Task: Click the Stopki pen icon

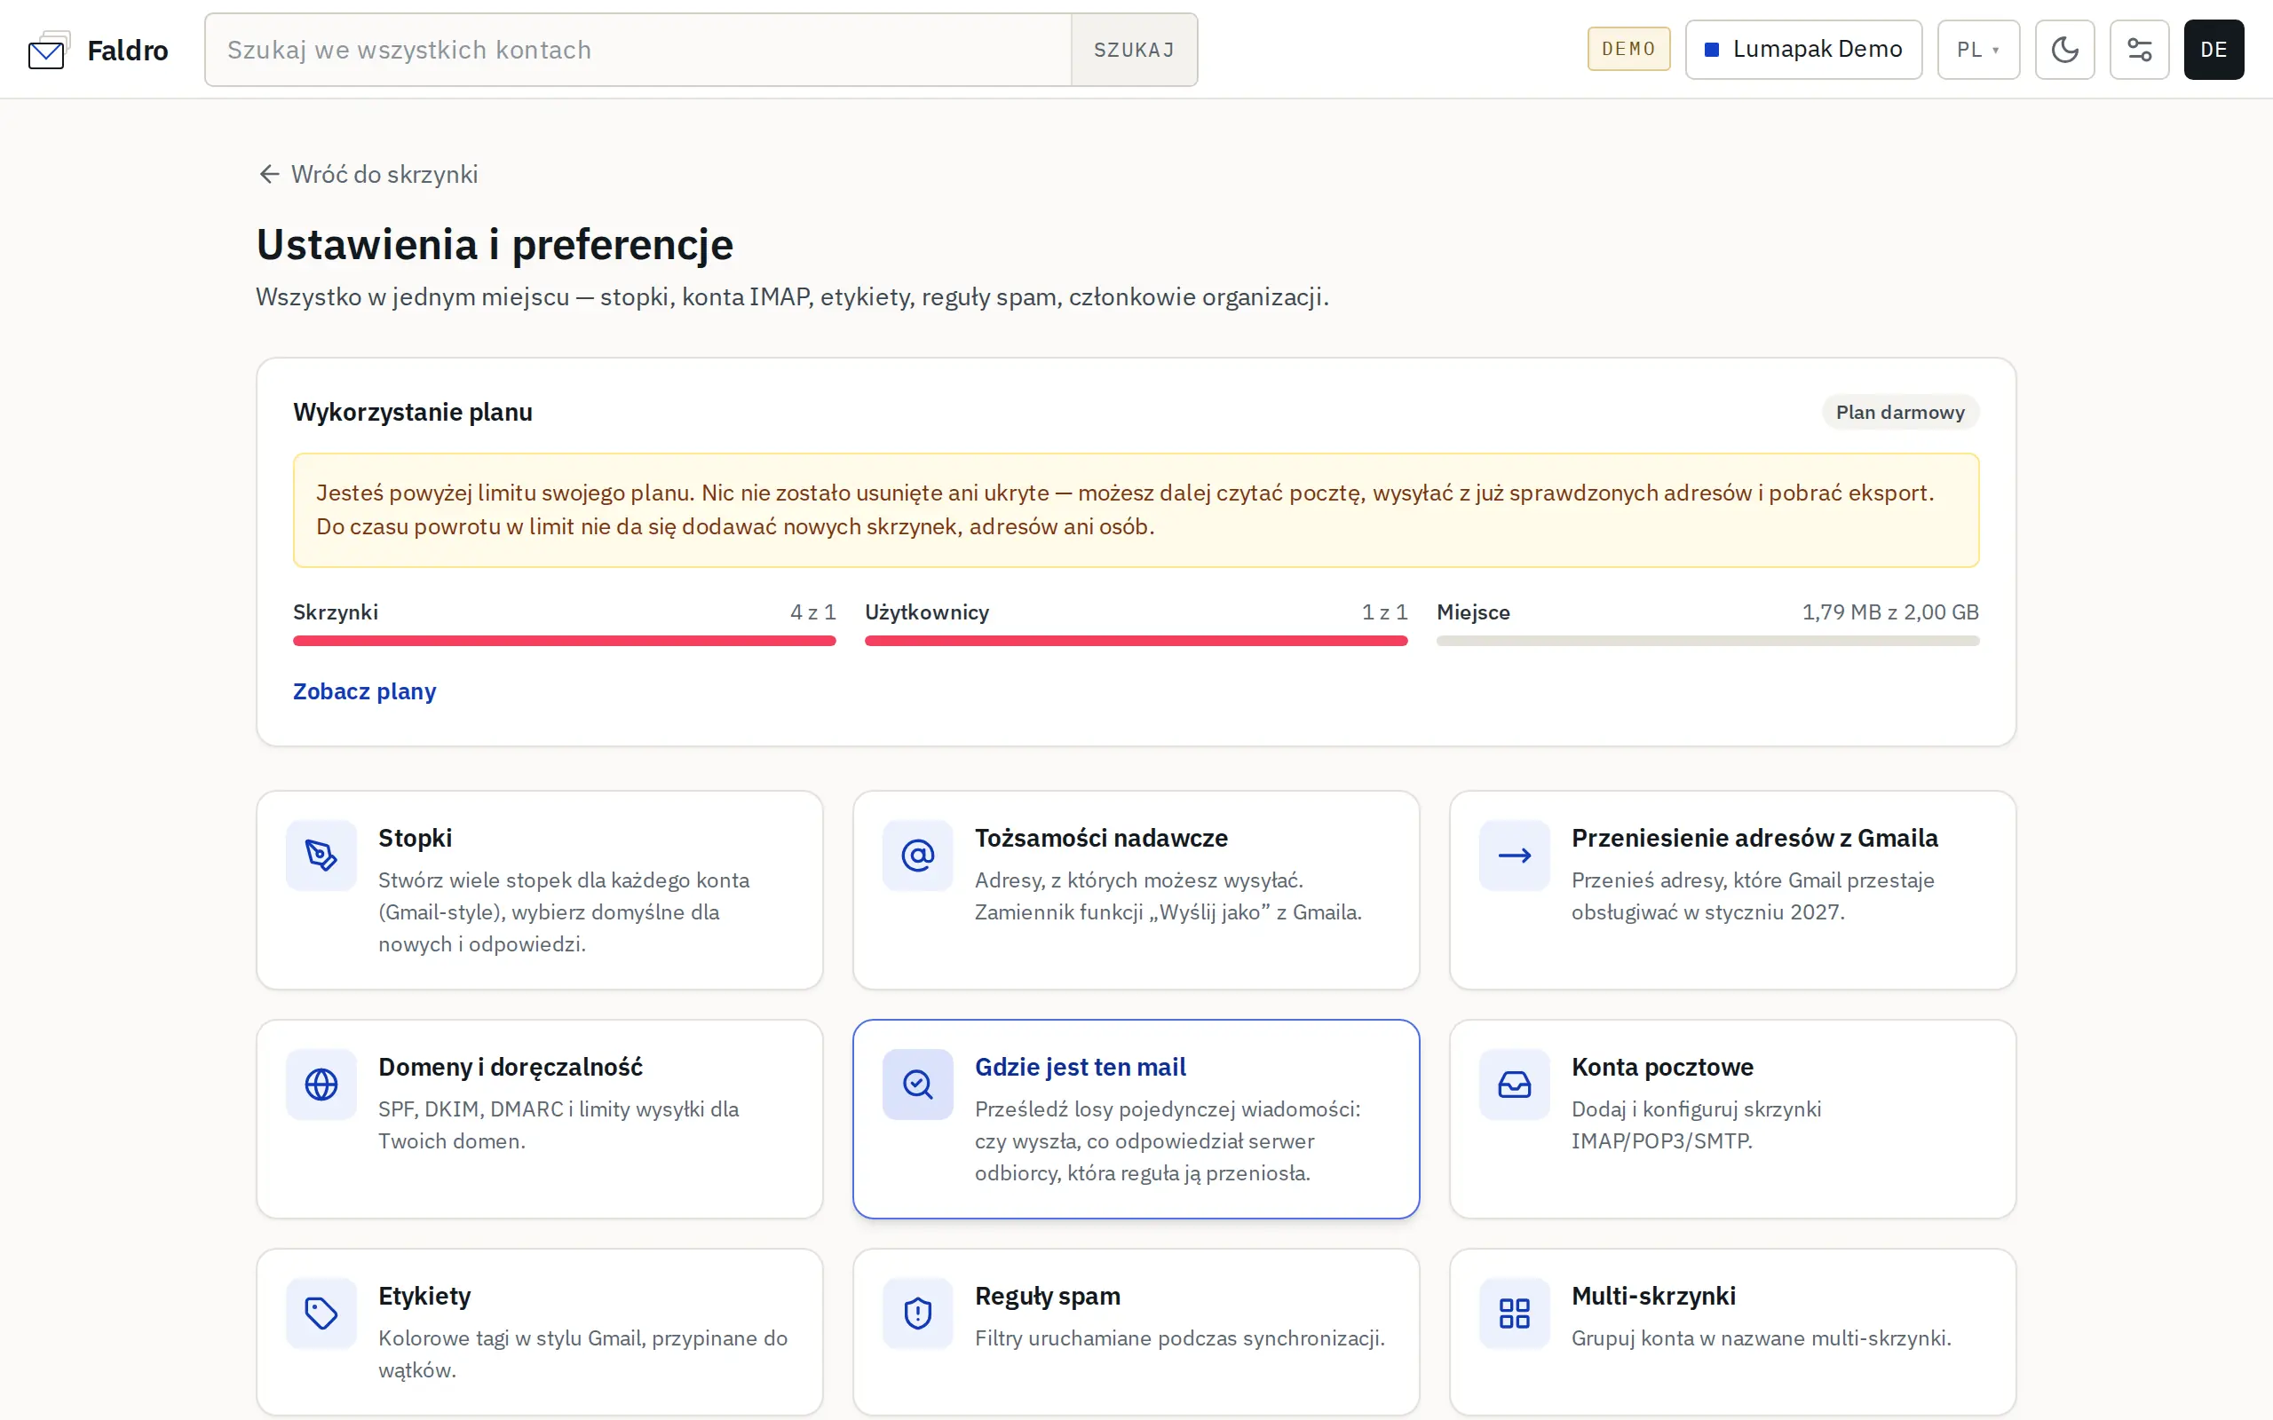Action: point(321,856)
